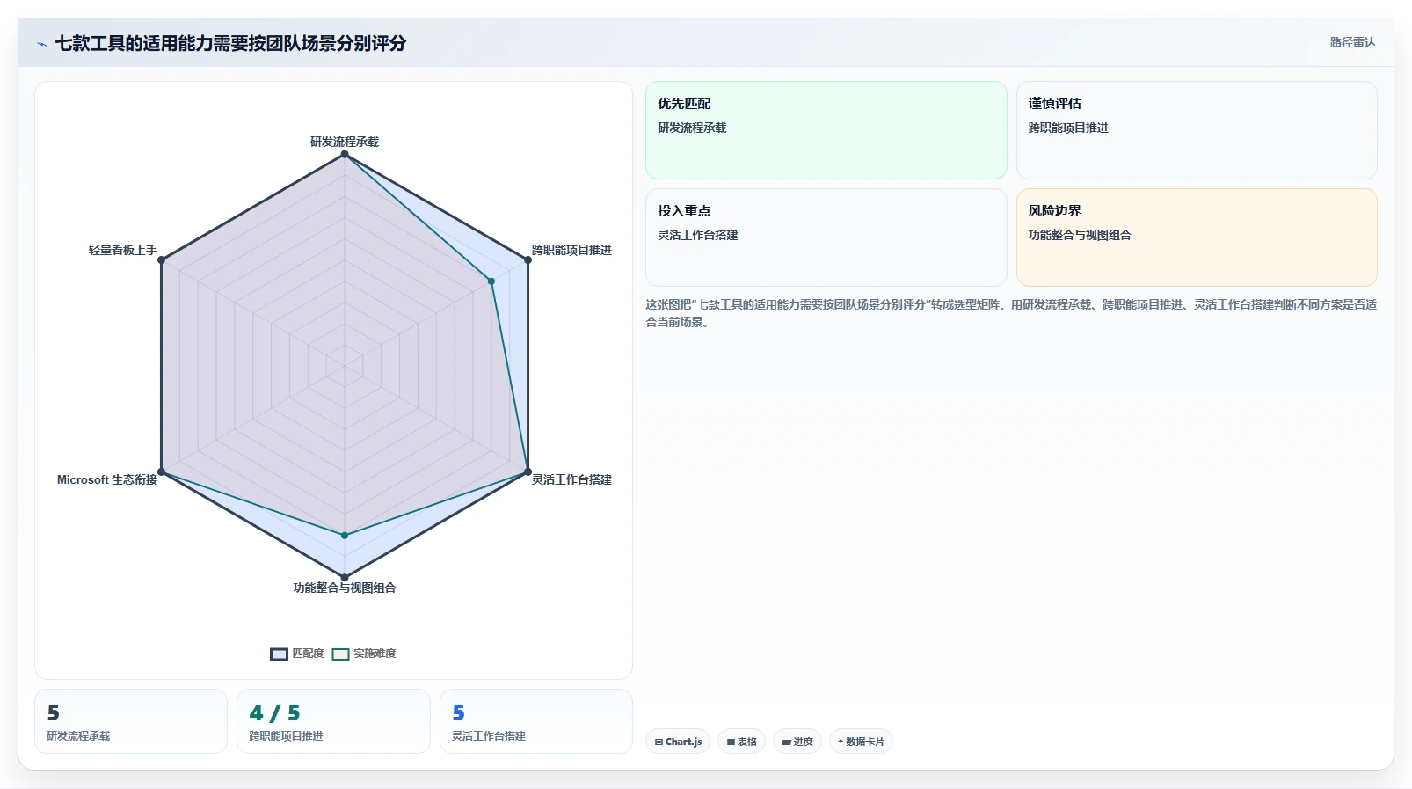Open the orange 风险边界 card
Image resolution: width=1412 pixels, height=789 pixels.
tap(1197, 237)
